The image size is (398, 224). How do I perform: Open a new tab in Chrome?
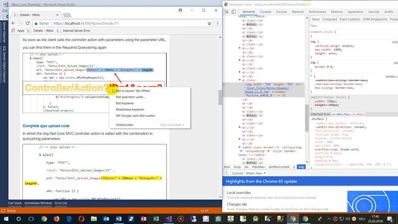pos(67,15)
